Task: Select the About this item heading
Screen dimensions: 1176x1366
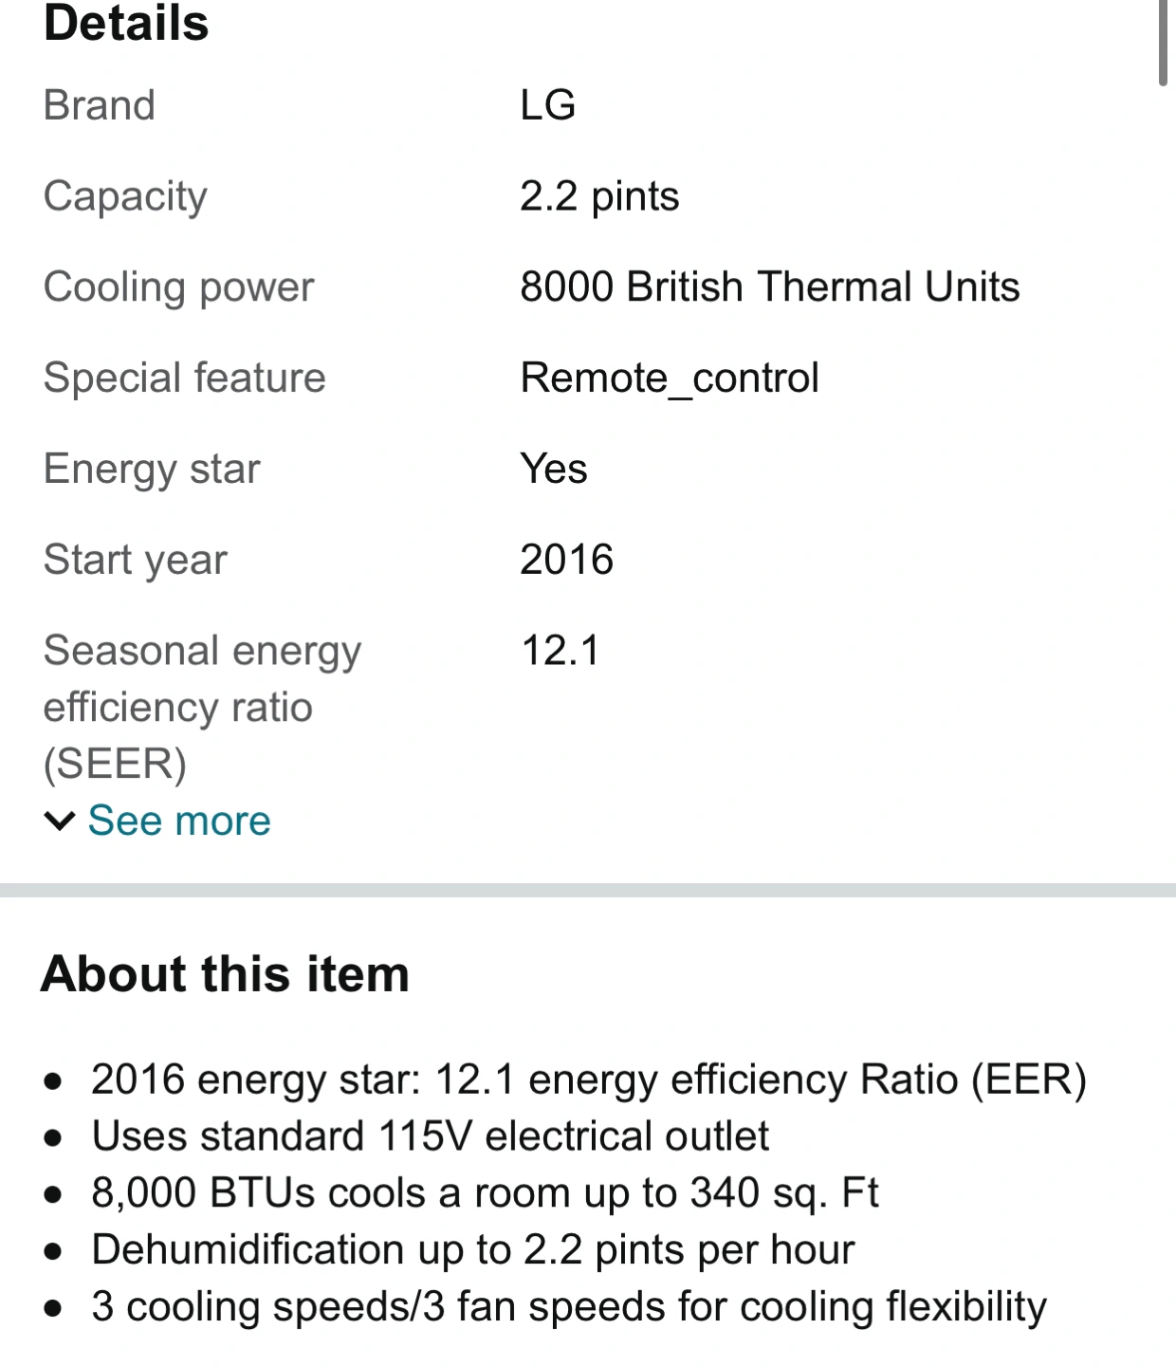Action: point(225,973)
